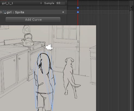Click the Add Curve button
The width and height of the screenshot is (134, 111).
(x=33, y=20)
